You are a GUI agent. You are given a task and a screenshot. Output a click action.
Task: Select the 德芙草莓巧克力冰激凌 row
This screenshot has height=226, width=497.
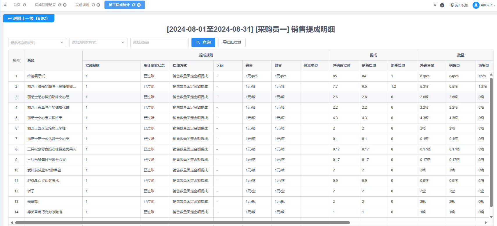[249, 212]
